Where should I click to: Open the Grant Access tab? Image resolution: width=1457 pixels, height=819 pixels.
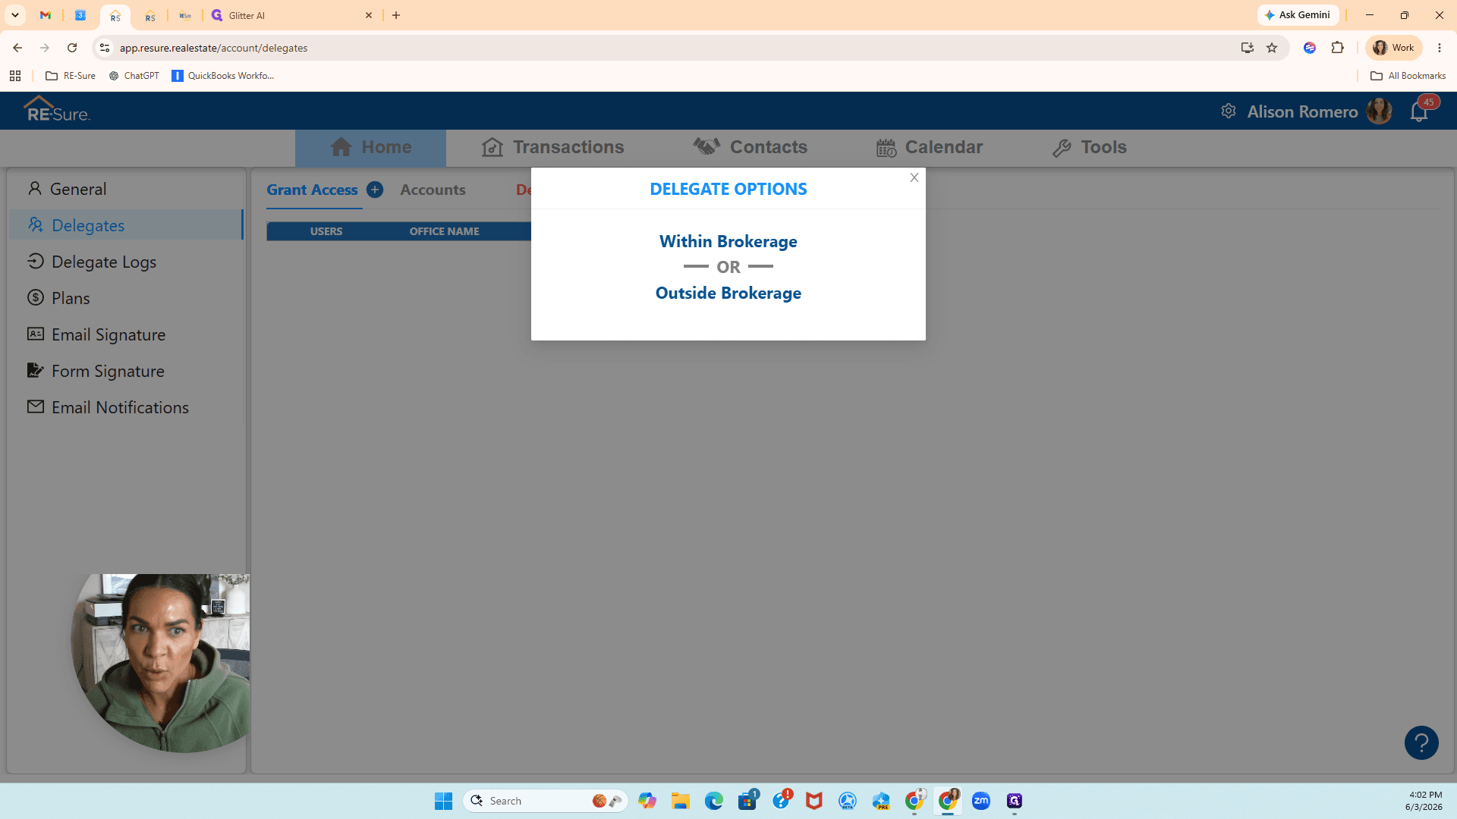coord(312,190)
